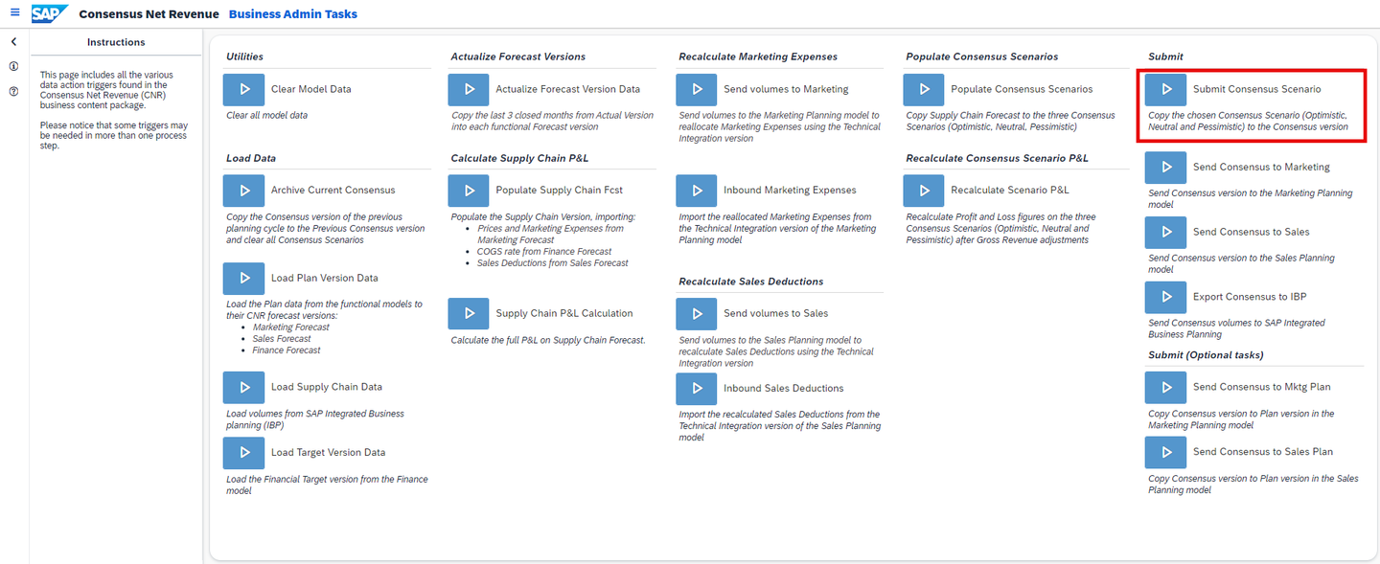Screen dimensions: 1380x564
Task: Run the Send volumes to Marketing trigger
Action: click(697, 89)
